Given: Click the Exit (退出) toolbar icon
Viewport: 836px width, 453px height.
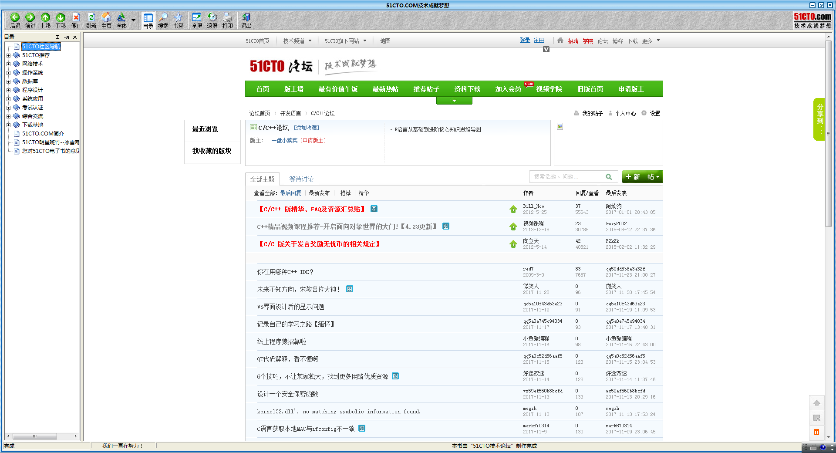Looking at the screenshot, I should pyautogui.click(x=246, y=20).
